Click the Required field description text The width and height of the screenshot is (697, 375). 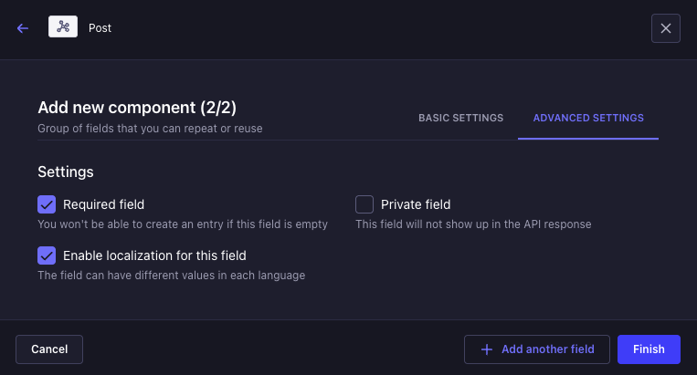click(x=183, y=224)
